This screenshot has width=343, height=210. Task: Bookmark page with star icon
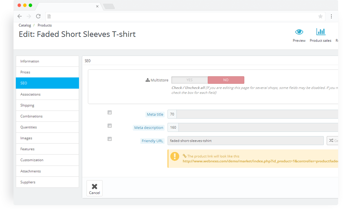point(321,17)
